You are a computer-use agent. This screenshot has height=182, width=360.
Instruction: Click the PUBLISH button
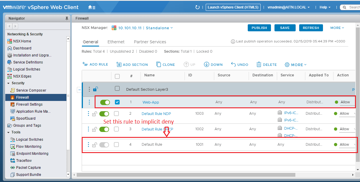(x=259, y=28)
